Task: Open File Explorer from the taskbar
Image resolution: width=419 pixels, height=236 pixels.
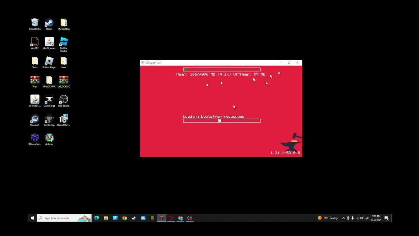Action: [x=106, y=218]
